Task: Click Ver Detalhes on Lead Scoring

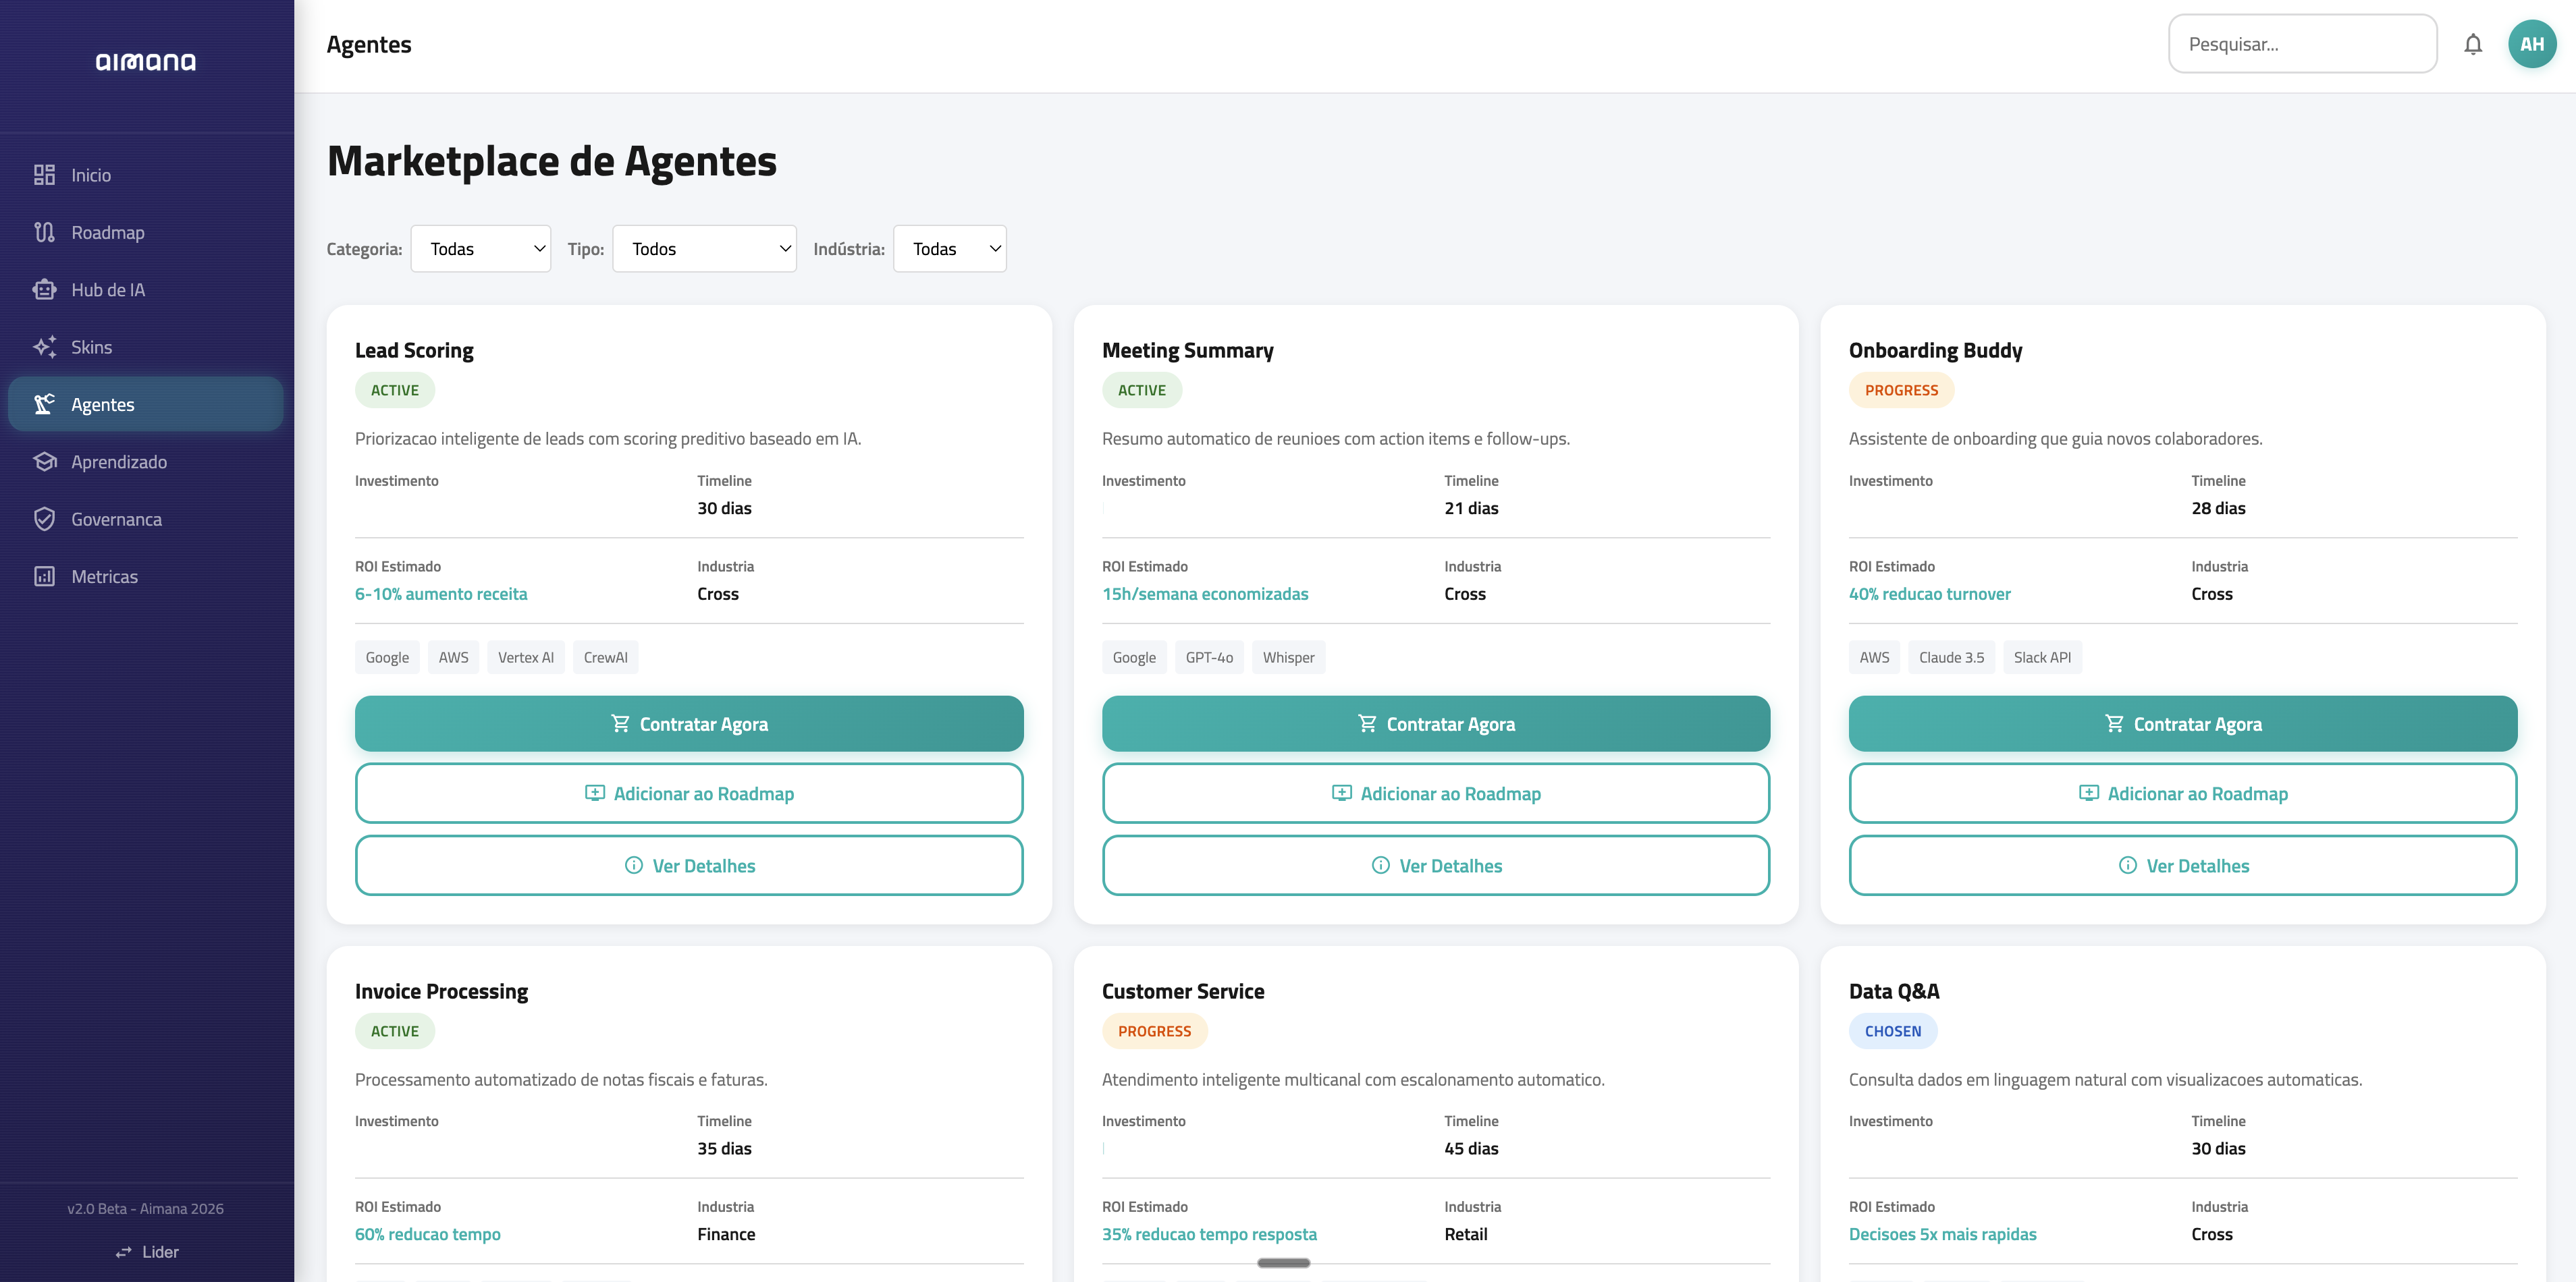Action: [689, 865]
